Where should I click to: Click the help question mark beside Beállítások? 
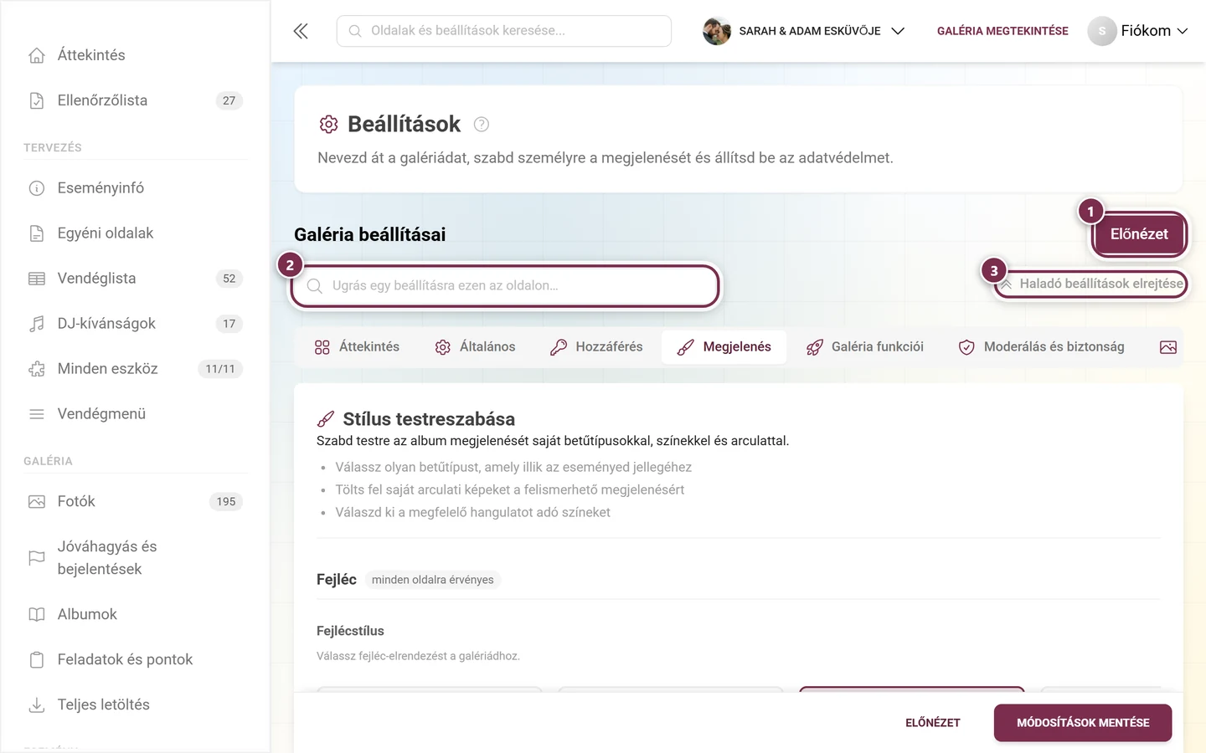click(482, 125)
